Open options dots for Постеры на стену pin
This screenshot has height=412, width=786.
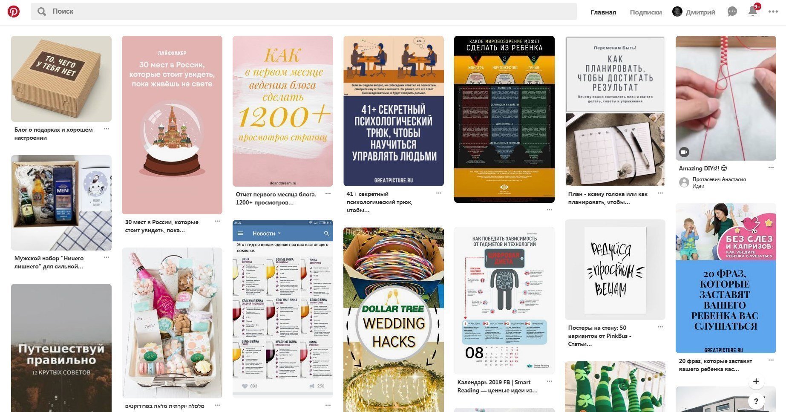660,327
